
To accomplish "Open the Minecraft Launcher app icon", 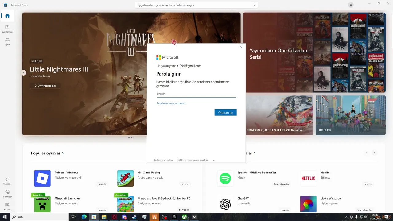I will pyautogui.click(x=42, y=204).
